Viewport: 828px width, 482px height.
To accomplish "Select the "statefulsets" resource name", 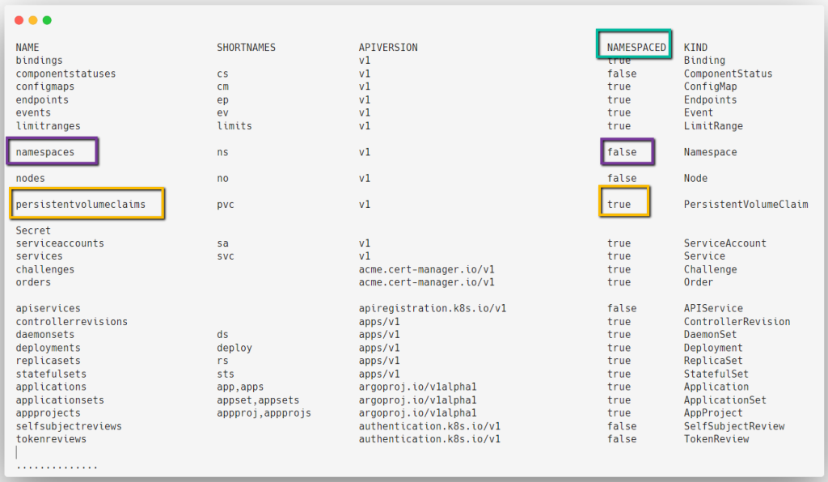I will (x=49, y=374).
